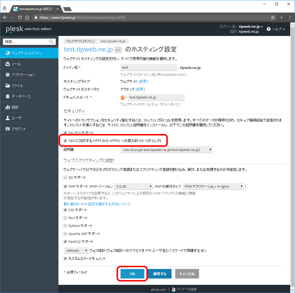Open a new browser tab
The image size is (295, 293).
tap(67, 9)
